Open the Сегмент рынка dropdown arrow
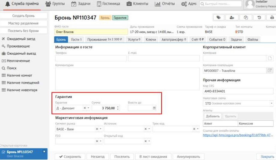 (x=100, y=129)
